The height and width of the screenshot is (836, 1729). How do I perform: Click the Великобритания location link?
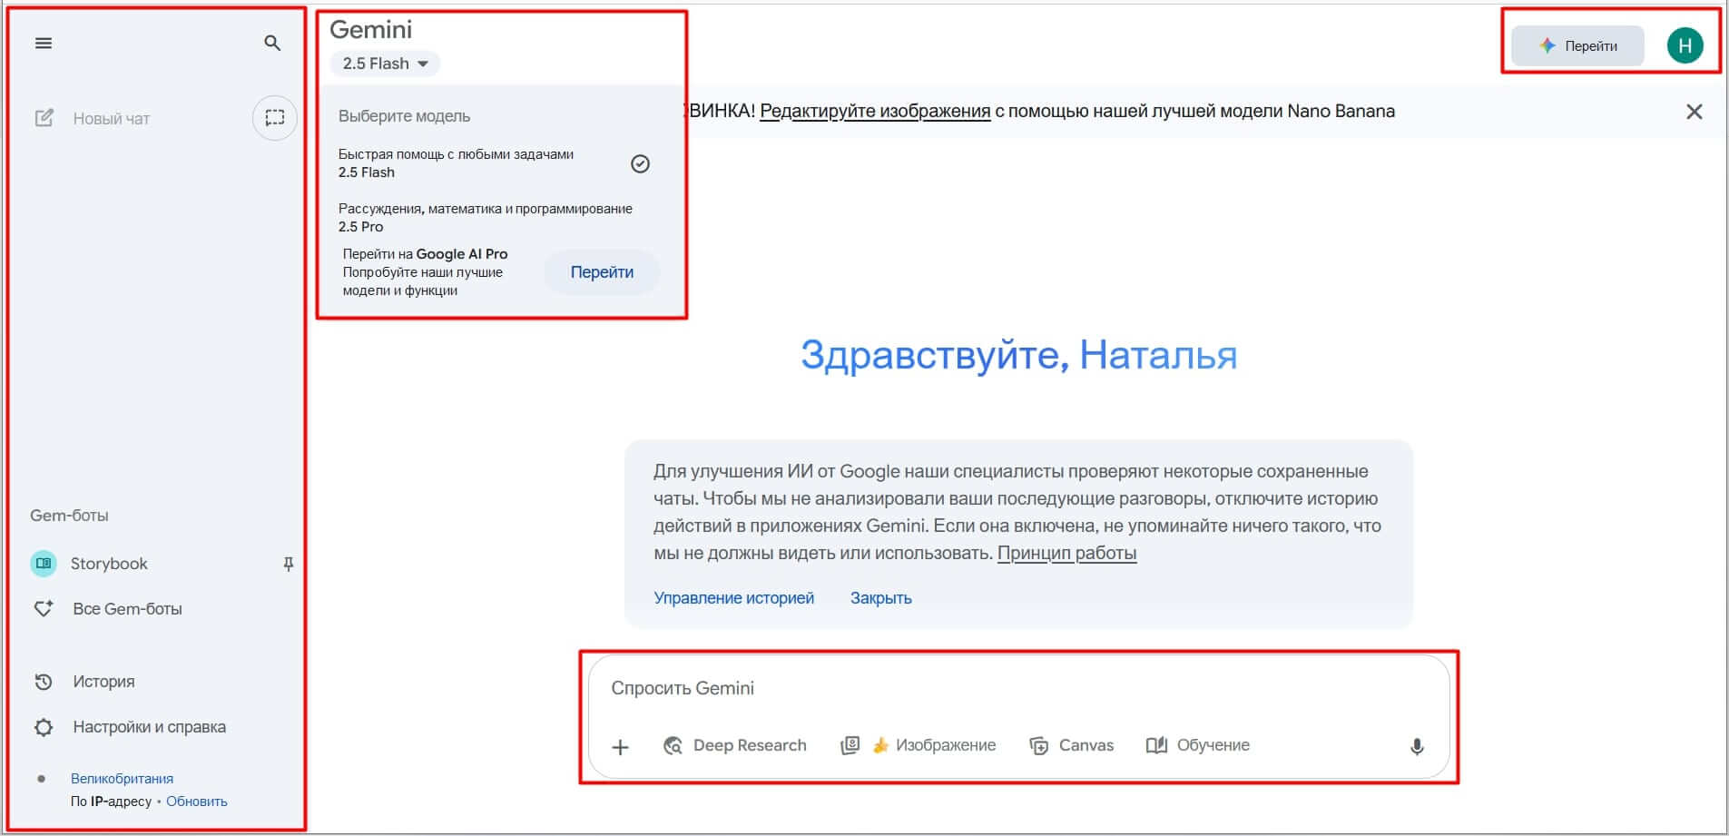point(122,779)
